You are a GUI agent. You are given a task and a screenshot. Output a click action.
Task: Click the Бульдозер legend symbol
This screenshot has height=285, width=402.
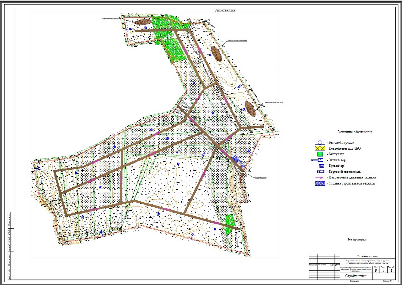(321, 166)
